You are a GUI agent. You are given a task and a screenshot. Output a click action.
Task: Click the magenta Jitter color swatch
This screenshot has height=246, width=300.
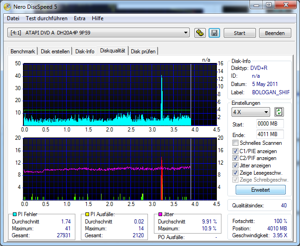tap(160, 214)
